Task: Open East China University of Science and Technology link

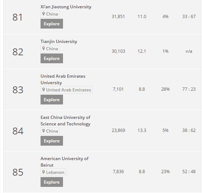Action: [66, 121]
